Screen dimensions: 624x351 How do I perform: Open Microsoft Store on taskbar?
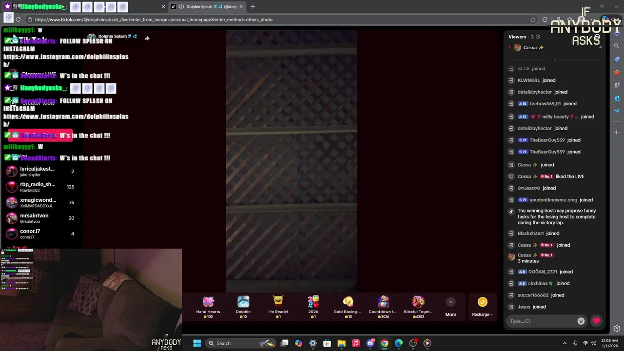327,343
